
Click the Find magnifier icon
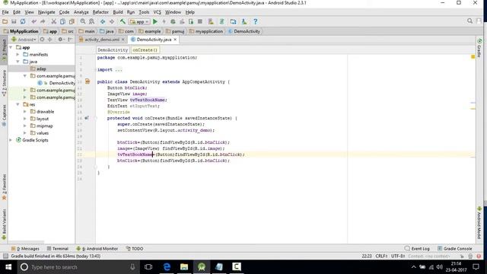[83, 21]
